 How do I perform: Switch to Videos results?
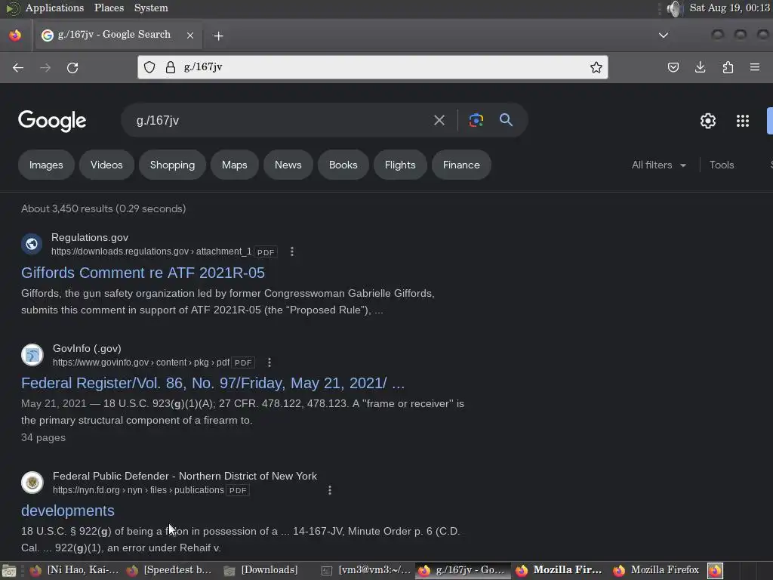pyautogui.click(x=106, y=165)
